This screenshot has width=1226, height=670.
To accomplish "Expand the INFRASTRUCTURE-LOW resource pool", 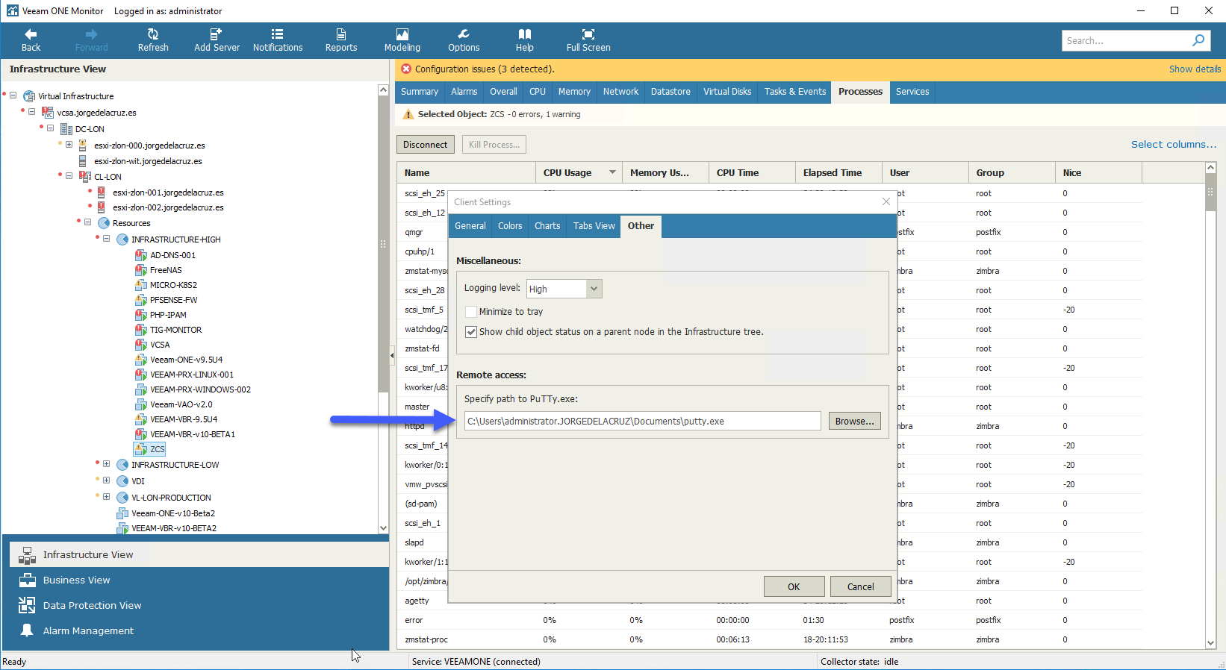I will [x=107, y=464].
